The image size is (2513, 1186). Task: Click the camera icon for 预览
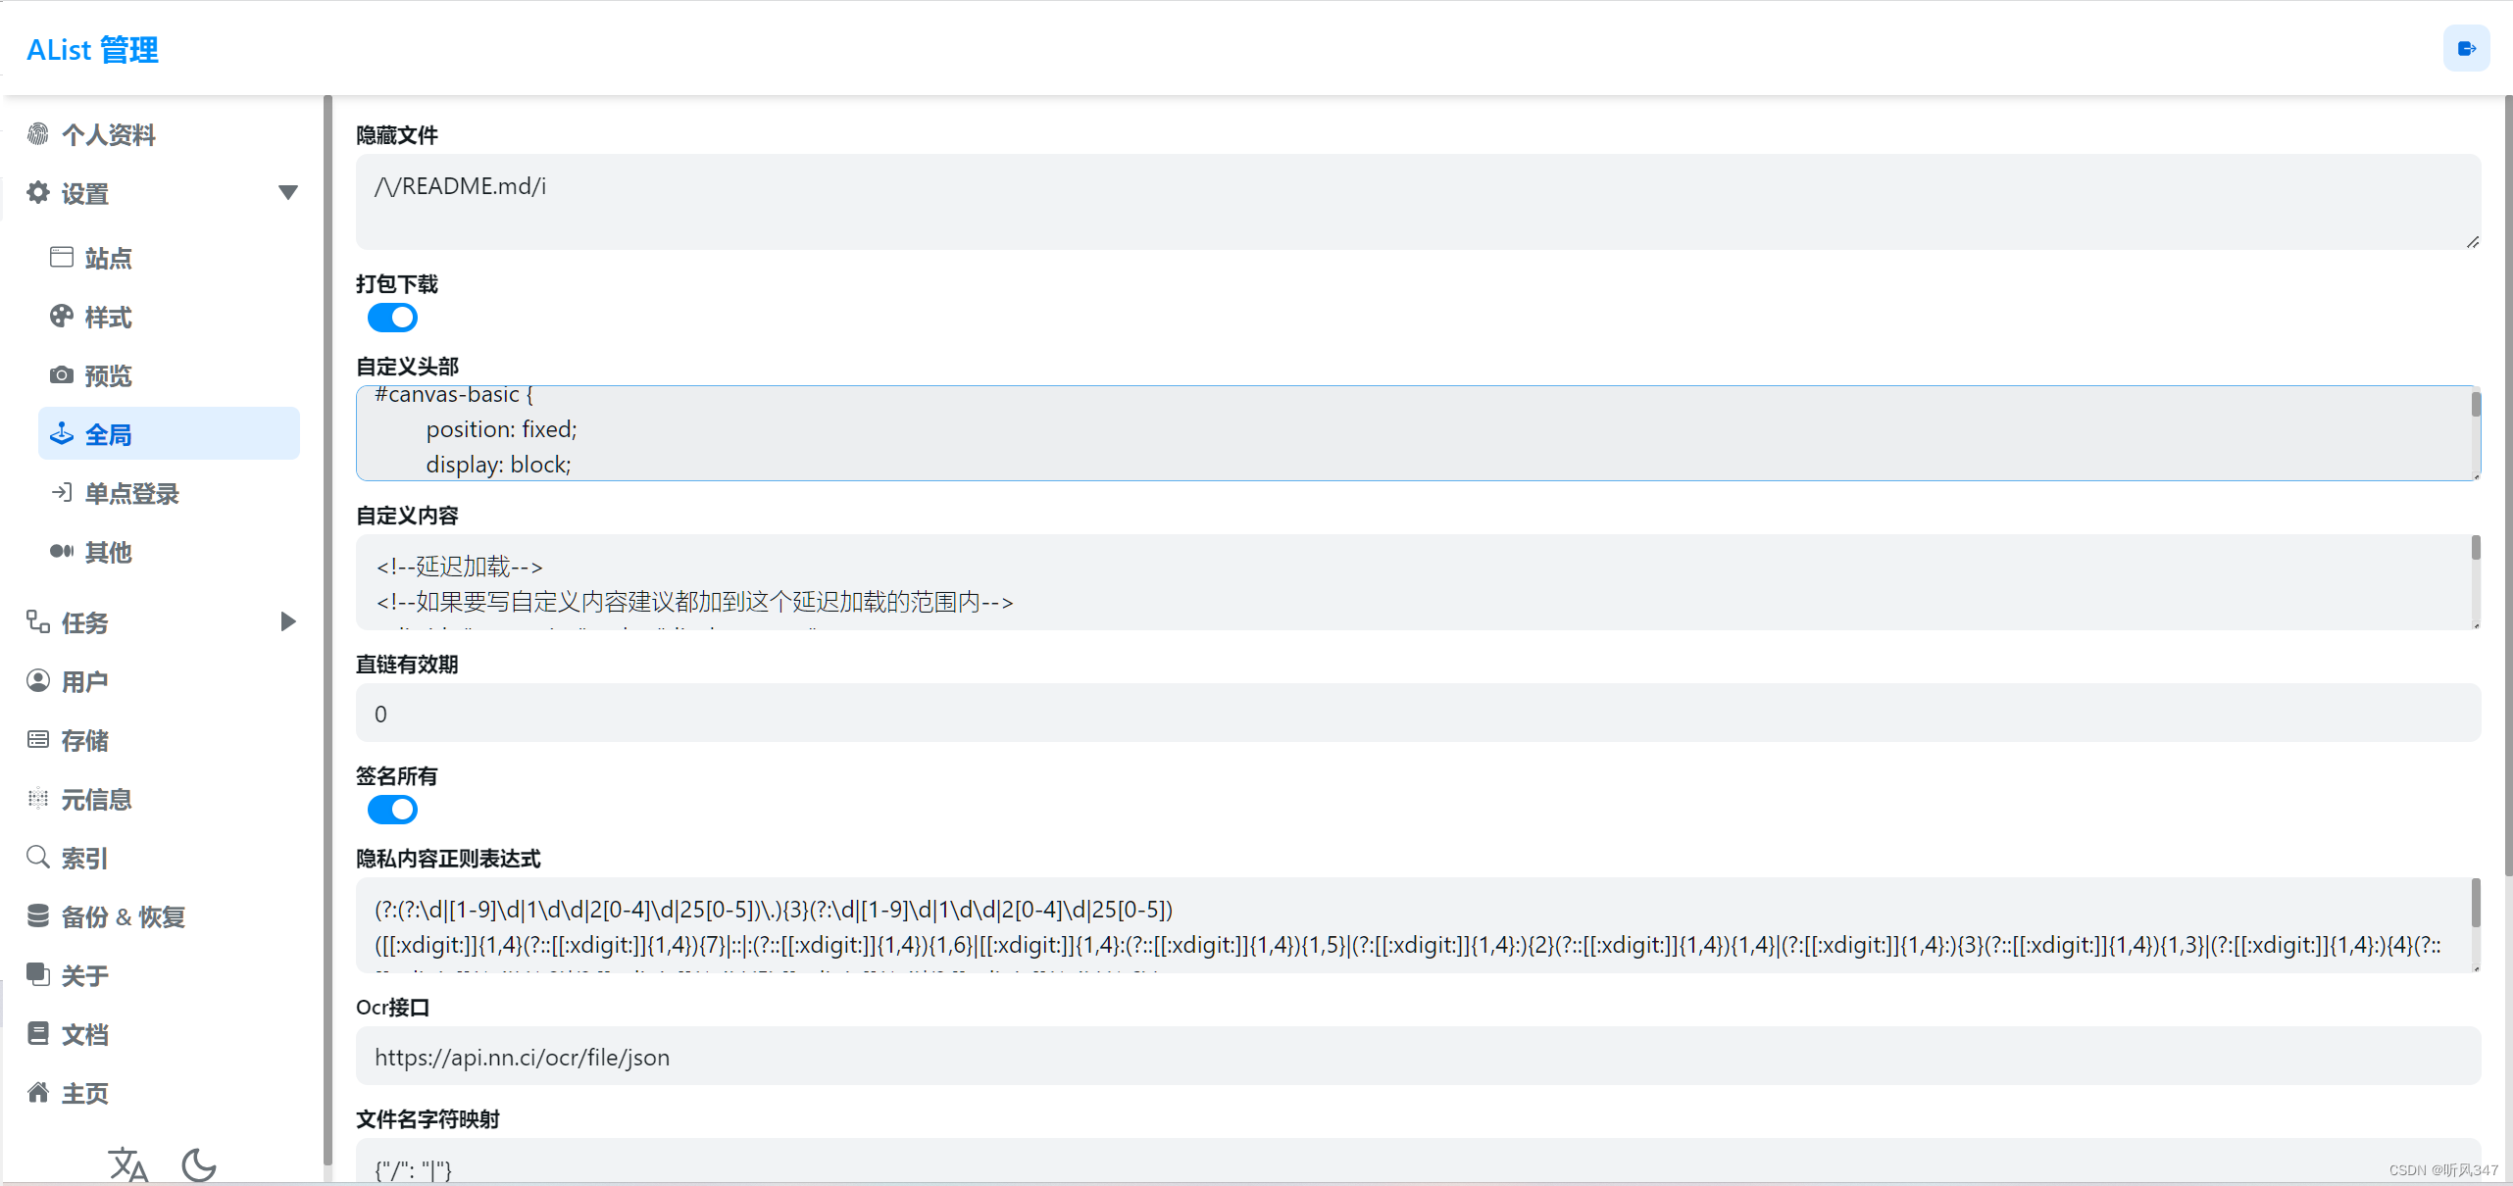(x=62, y=375)
